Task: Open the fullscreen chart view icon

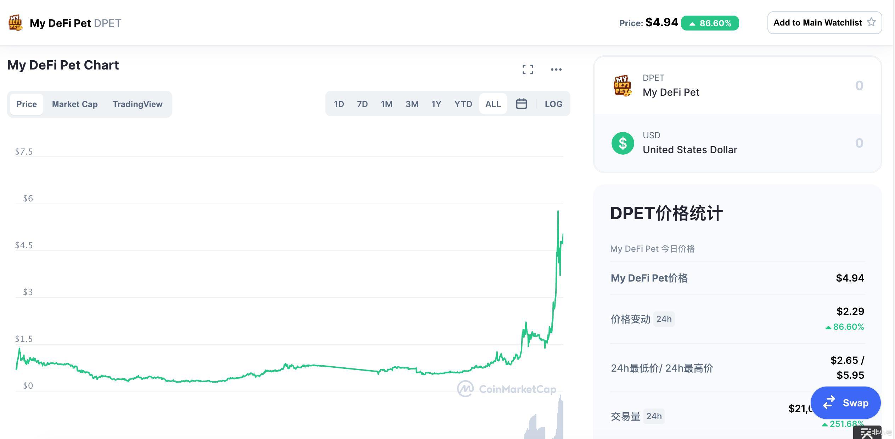Action: coord(528,70)
